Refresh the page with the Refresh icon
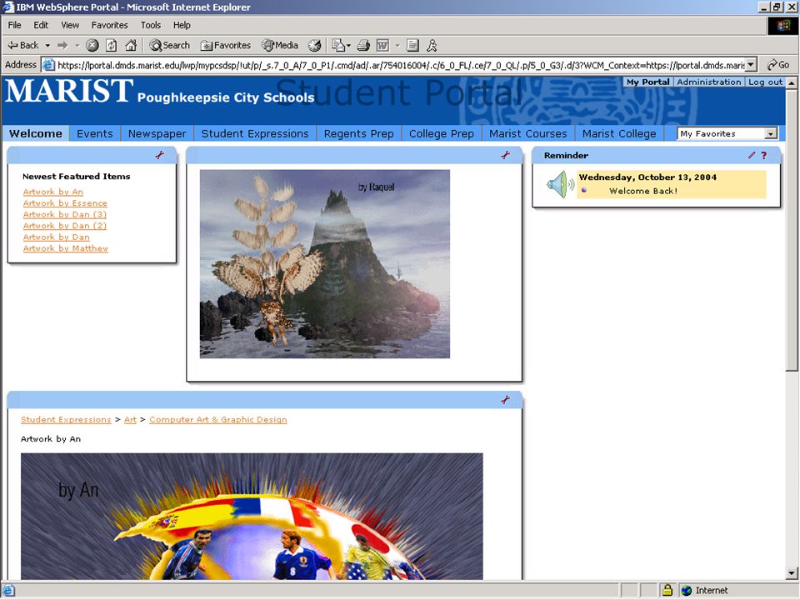Viewport: 800px width, 600px height. [x=111, y=45]
